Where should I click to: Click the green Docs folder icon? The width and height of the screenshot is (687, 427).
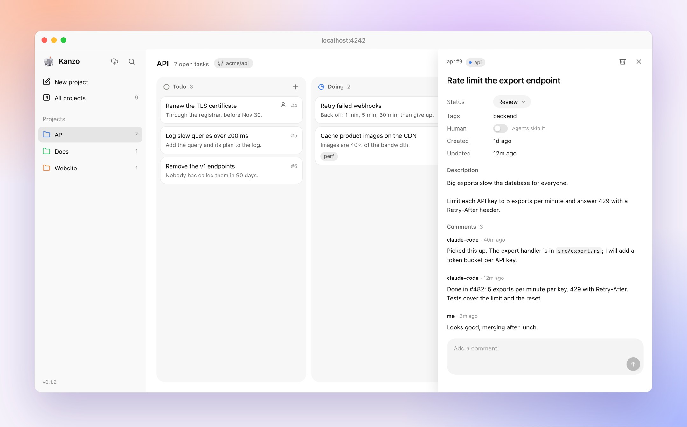click(46, 151)
